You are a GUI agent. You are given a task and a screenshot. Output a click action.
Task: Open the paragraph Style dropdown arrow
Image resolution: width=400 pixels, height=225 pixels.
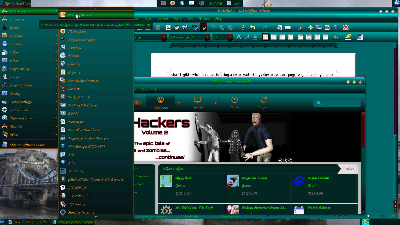click(164, 37)
